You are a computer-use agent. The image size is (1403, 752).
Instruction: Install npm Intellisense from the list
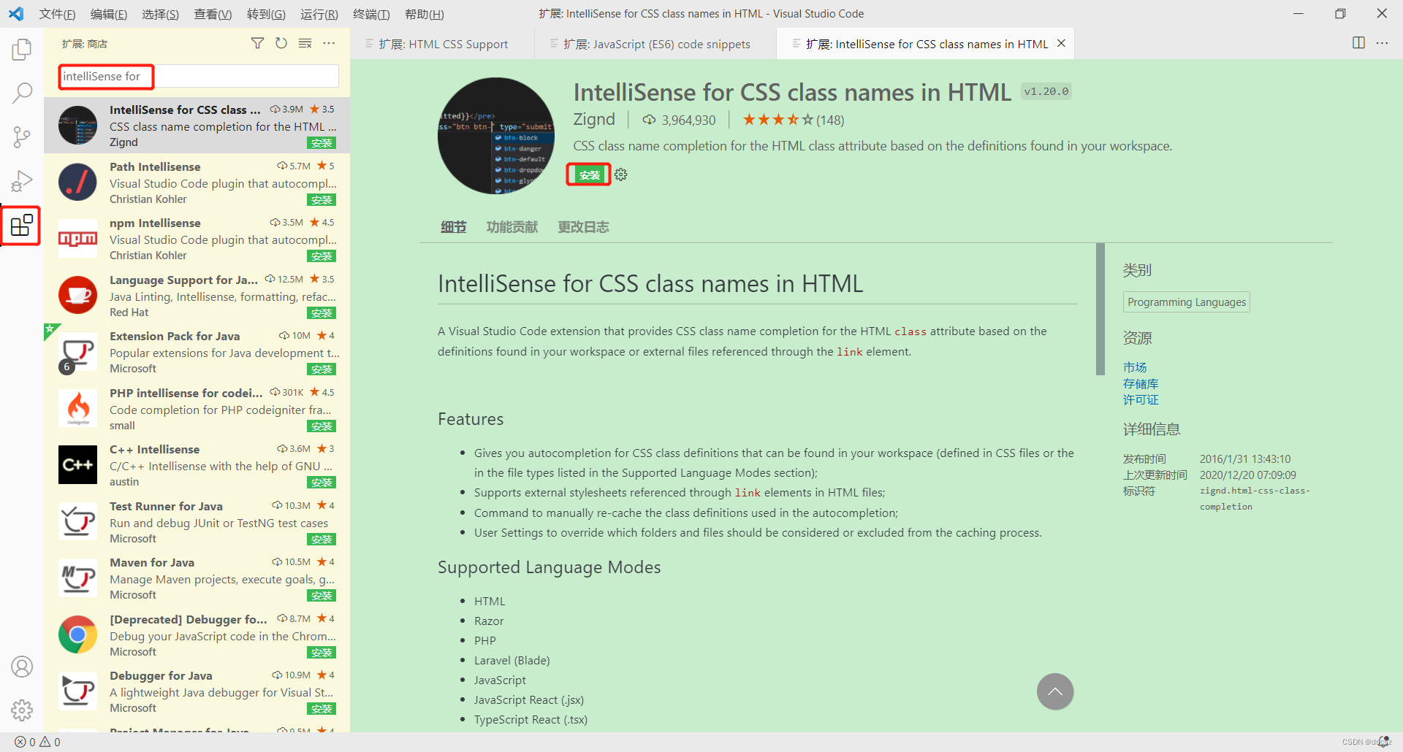point(322,256)
